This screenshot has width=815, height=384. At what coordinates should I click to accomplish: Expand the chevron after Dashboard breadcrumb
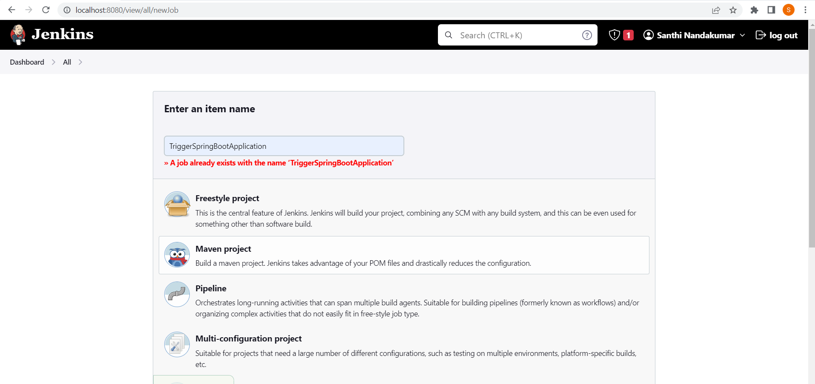54,62
